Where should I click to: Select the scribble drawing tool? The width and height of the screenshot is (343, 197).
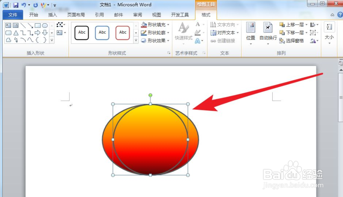tap(16, 40)
